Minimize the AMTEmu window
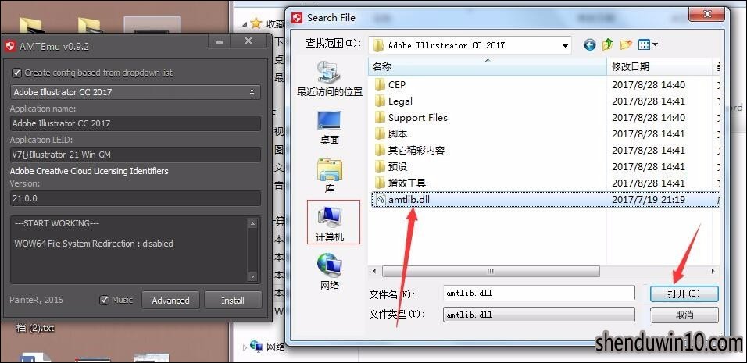Screen dimensions: 747x363 [220, 42]
